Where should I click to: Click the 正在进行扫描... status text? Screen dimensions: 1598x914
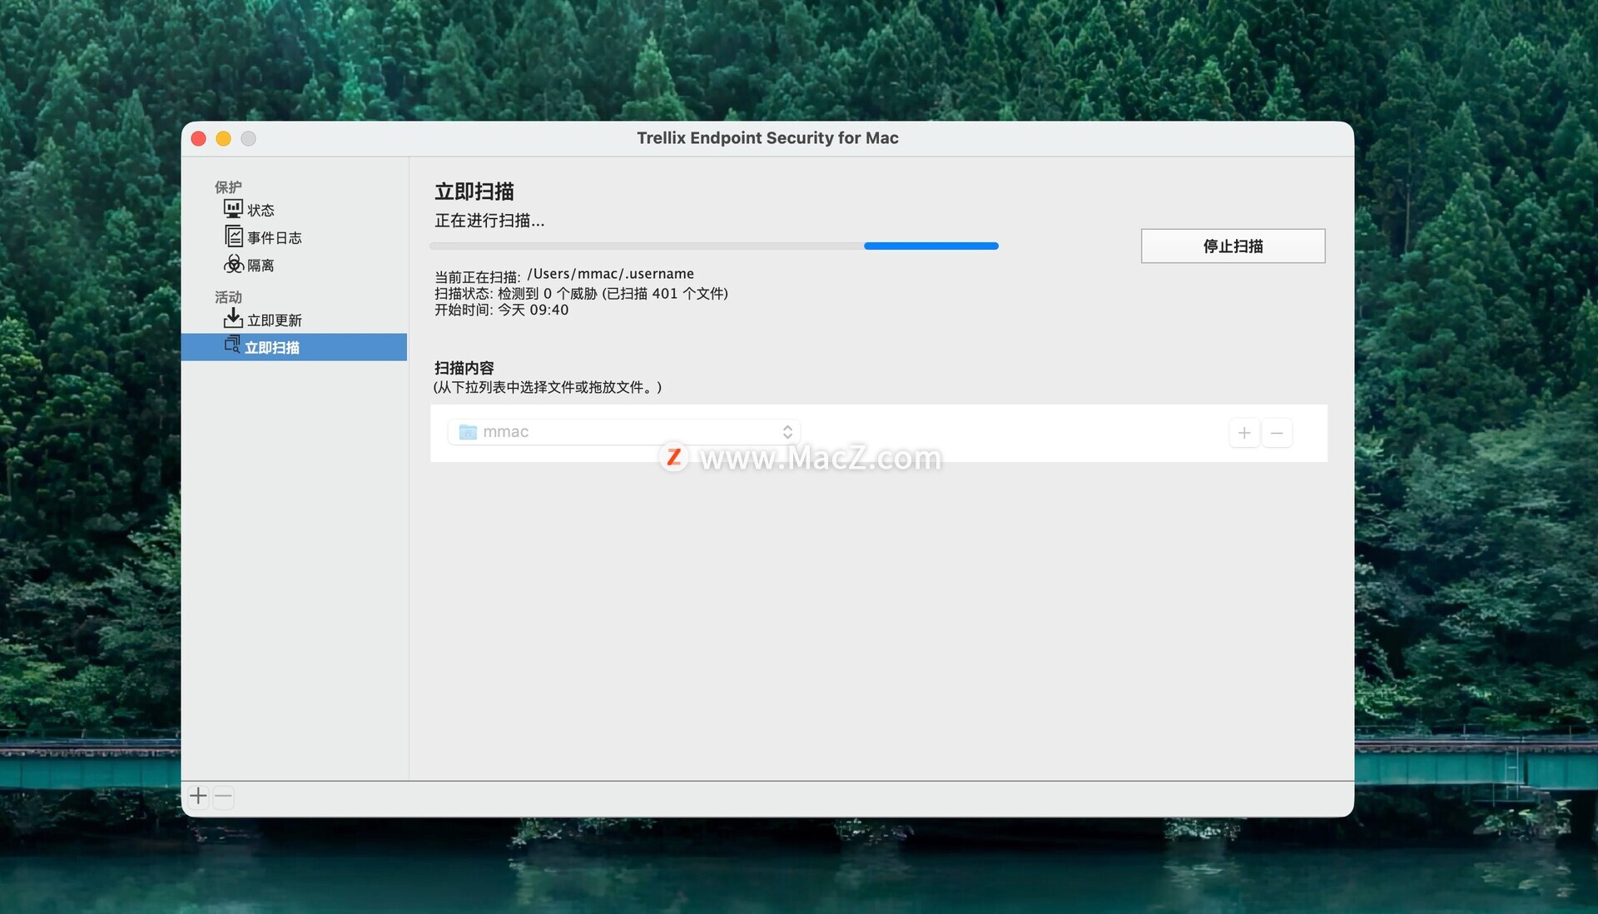(489, 221)
